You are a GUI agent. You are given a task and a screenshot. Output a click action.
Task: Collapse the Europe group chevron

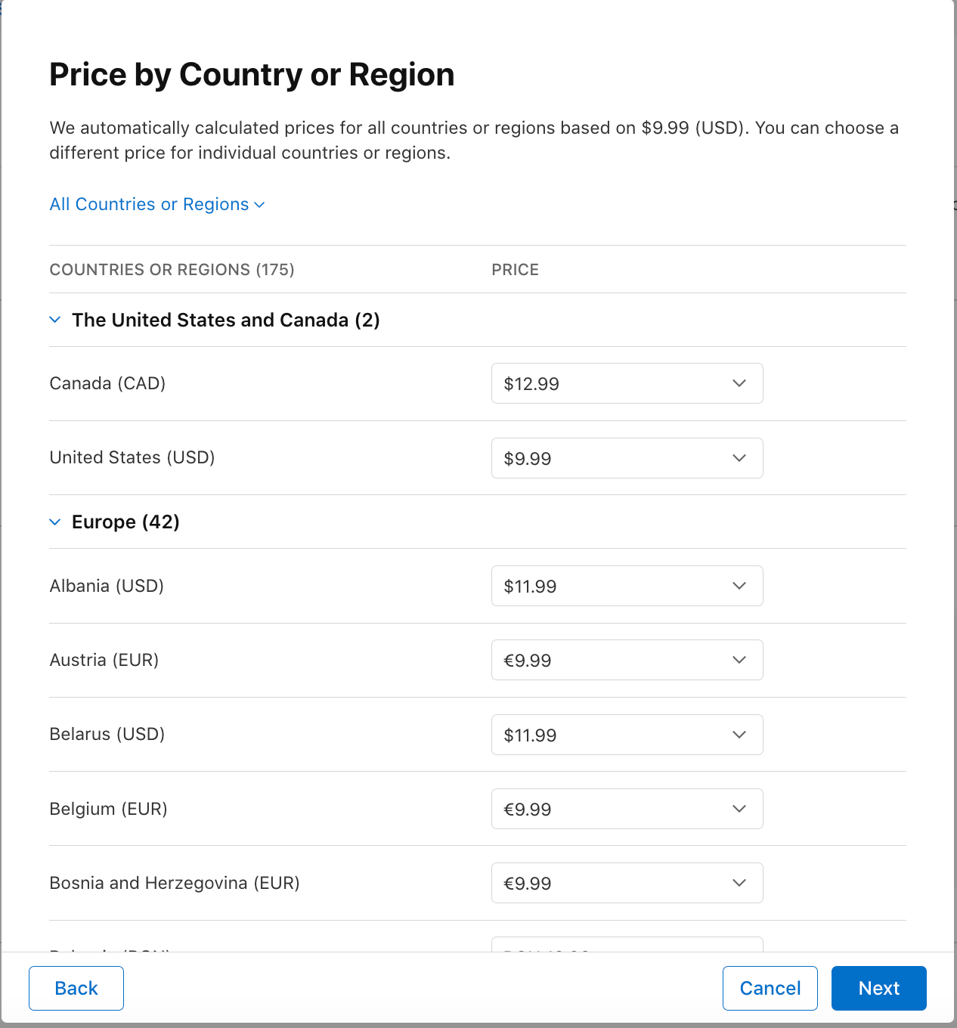(x=55, y=522)
